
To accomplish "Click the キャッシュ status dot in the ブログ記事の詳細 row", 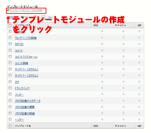I will pos(123,113).
